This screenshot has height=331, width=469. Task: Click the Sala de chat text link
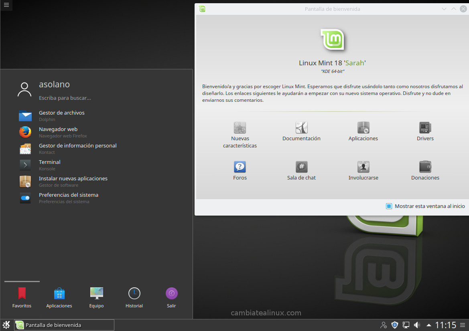tap(302, 178)
